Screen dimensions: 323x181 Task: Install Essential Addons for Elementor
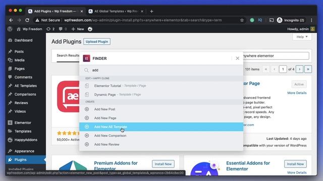coord(295,164)
